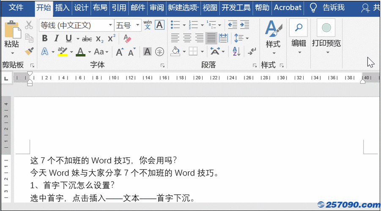Click the lightbulb Tell Me icon
381x211 pixels.
point(313,8)
